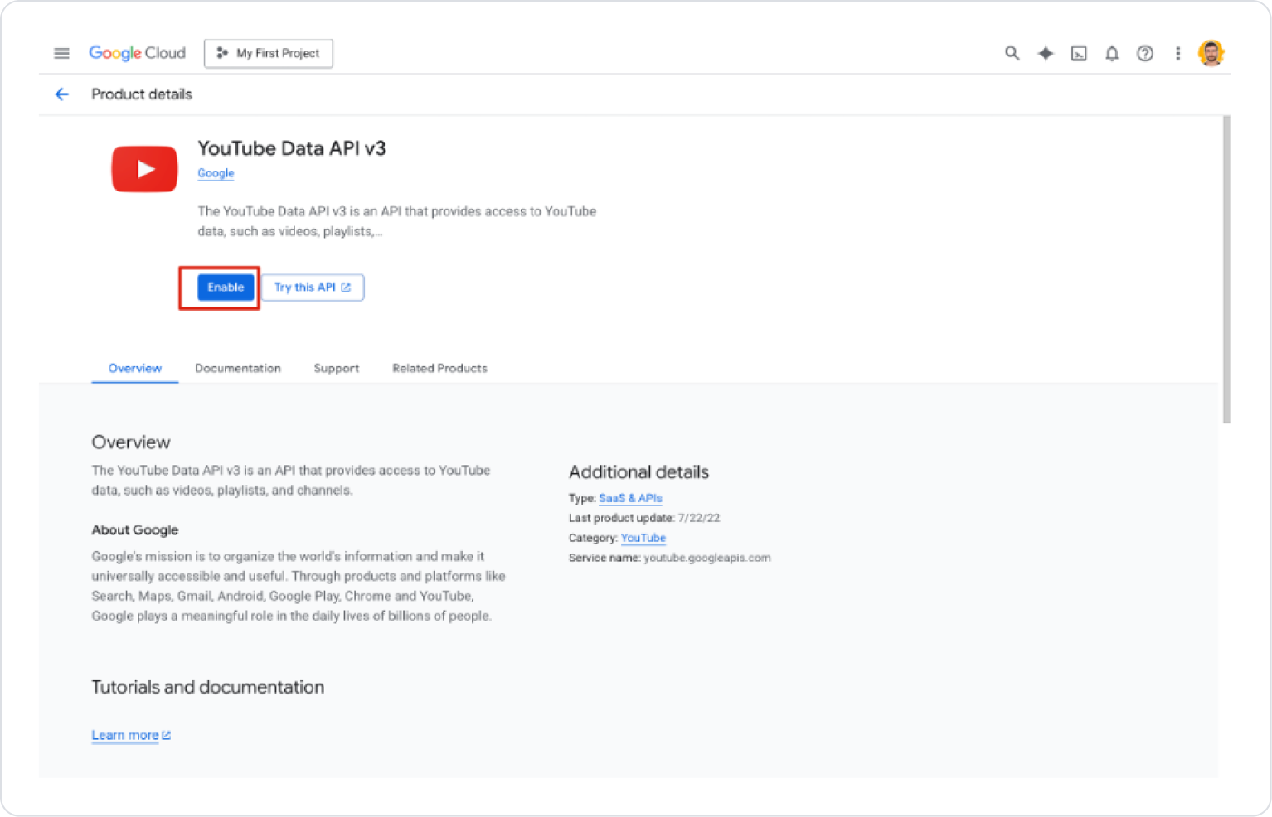The image size is (1272, 817).
Task: Open the search magnifier icon
Action: [x=1012, y=53]
